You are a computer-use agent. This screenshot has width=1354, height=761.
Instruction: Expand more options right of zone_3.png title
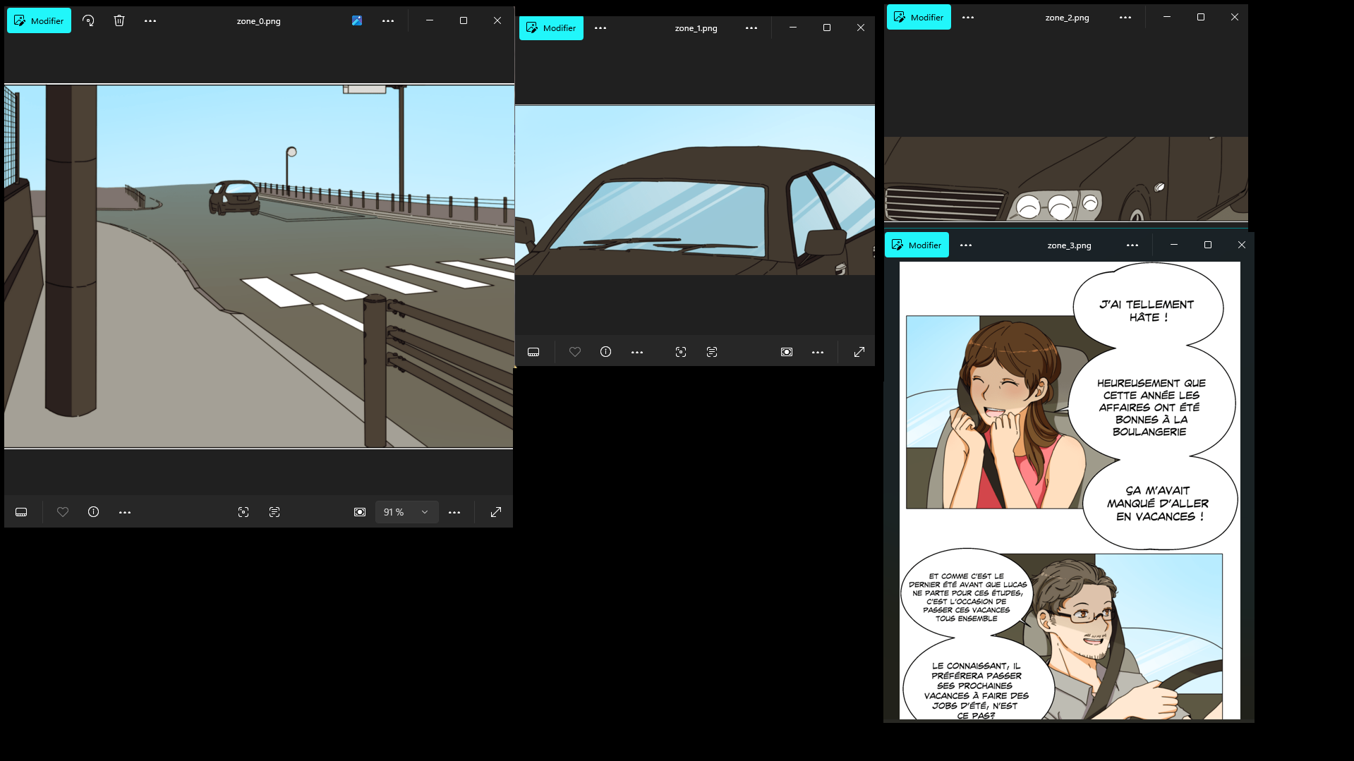pyautogui.click(x=1132, y=245)
